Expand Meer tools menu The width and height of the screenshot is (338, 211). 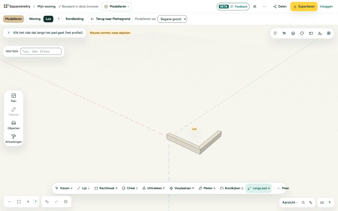pyautogui.click(x=283, y=188)
